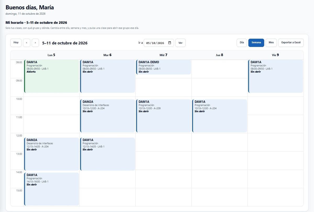314x212 pixels.
Task: Open Thursday DAW1A class in A-204
Action: click(220, 116)
